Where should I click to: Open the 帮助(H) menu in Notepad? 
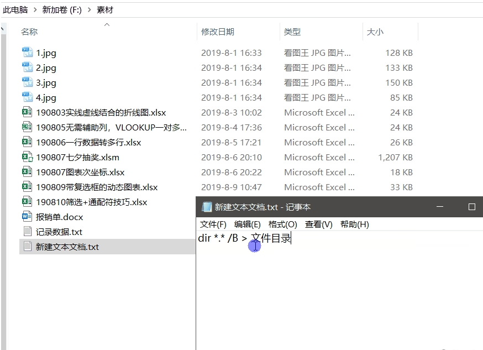click(355, 224)
